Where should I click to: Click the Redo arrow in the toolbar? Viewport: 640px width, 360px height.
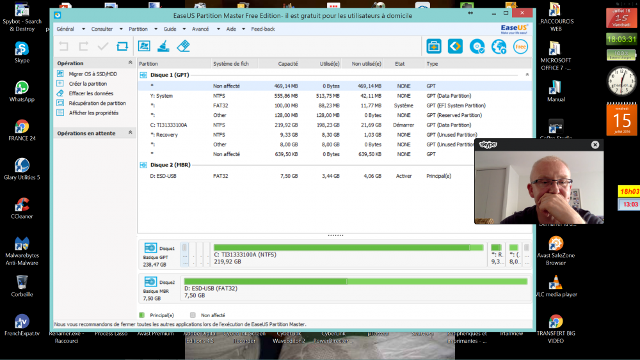click(x=83, y=46)
